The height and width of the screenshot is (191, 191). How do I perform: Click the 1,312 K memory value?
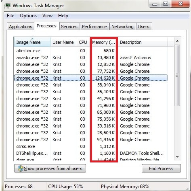(107, 146)
